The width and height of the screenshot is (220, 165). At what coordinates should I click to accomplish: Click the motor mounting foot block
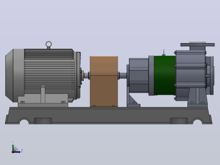click(43, 100)
